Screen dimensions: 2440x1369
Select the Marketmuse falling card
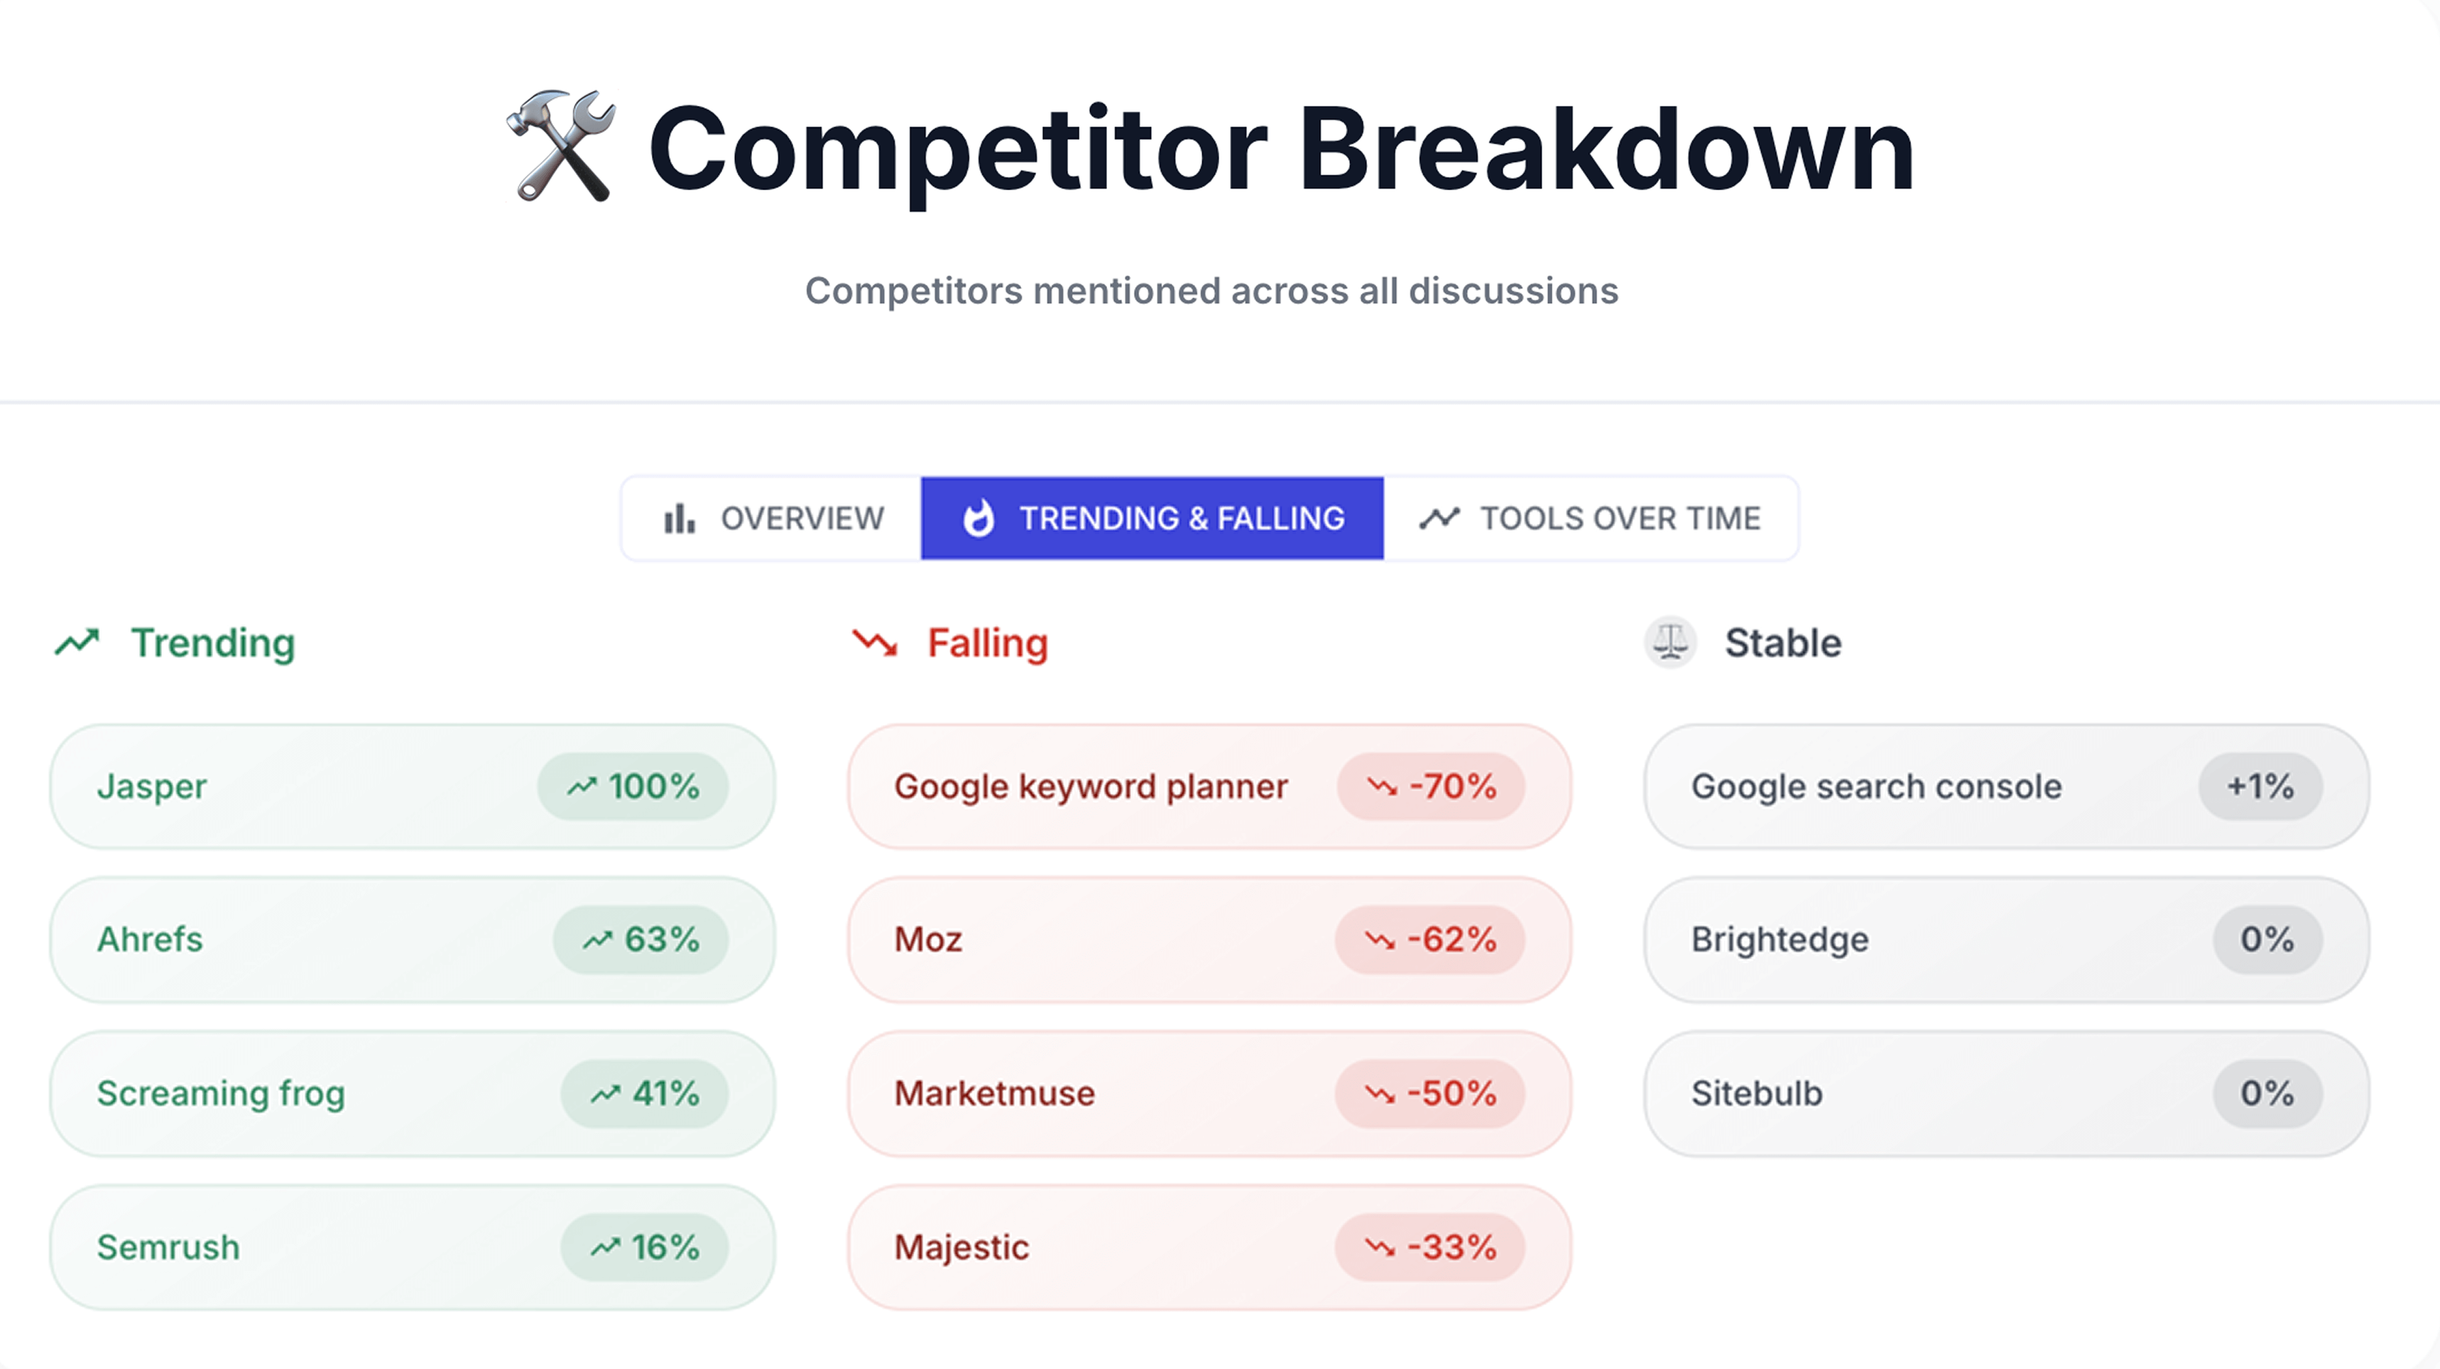click(1209, 1093)
